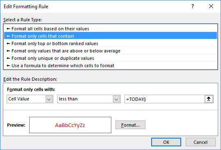Image resolution: width=221 pixels, height=150 pixels.
Task: Close the Edit Formatting Rule dialog
Action: [x=211, y=6]
